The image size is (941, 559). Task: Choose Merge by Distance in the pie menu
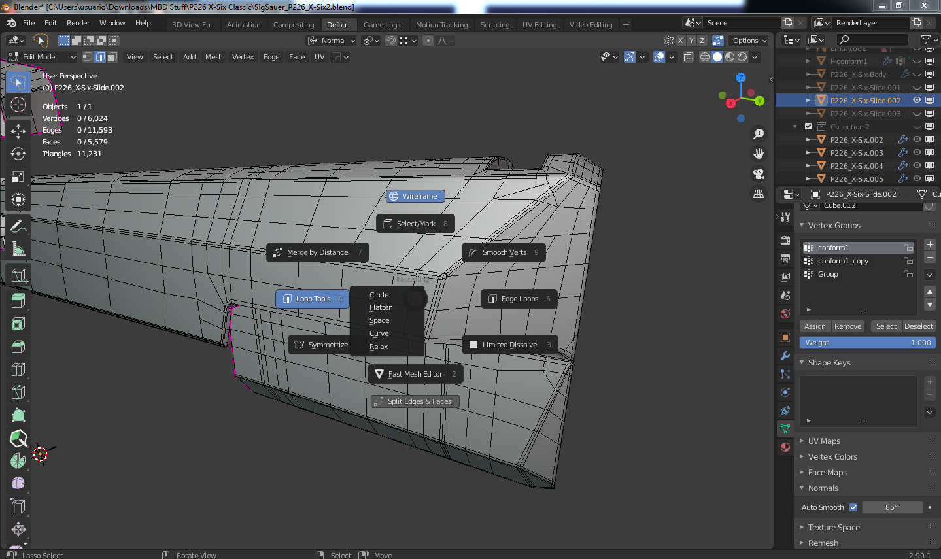[318, 252]
